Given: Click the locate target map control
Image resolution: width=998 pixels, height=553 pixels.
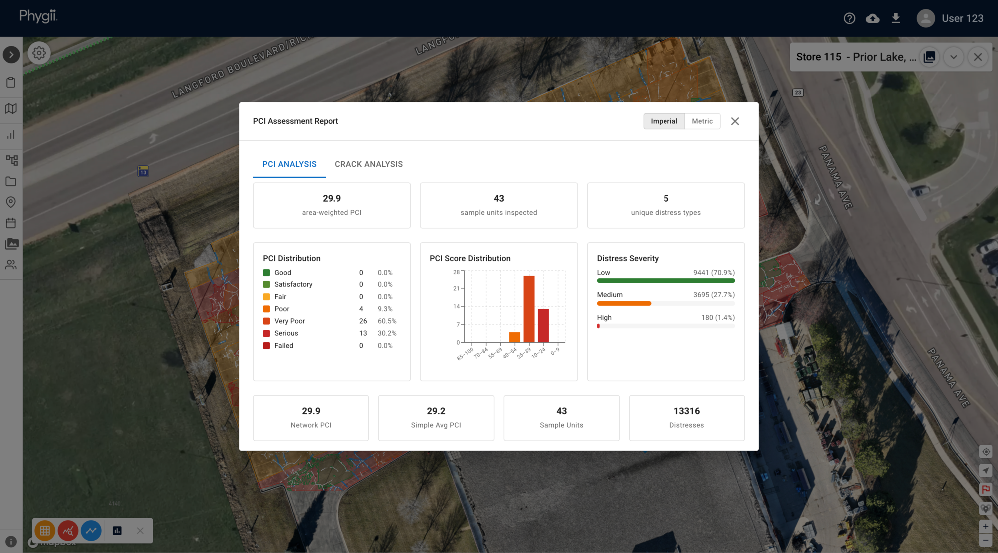Looking at the screenshot, I should pos(986,452).
